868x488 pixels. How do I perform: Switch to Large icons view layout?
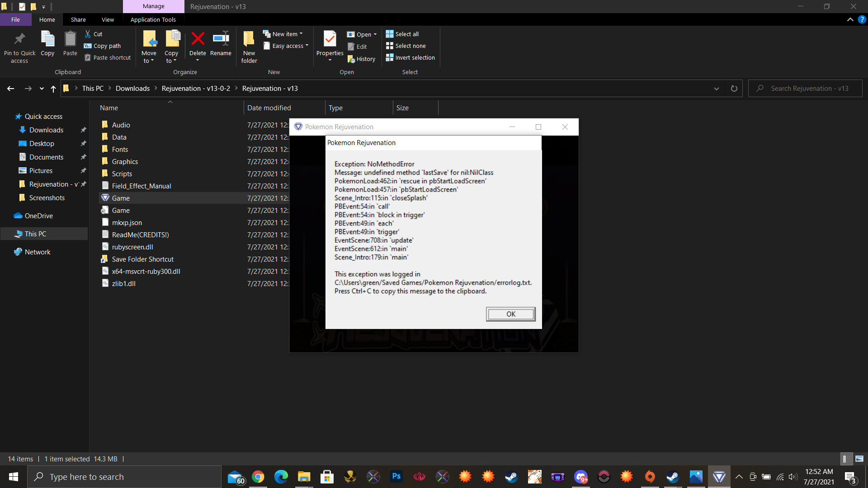tap(859, 459)
